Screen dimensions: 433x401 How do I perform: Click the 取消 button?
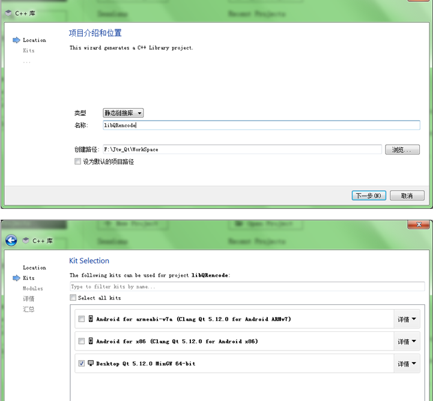click(x=407, y=196)
